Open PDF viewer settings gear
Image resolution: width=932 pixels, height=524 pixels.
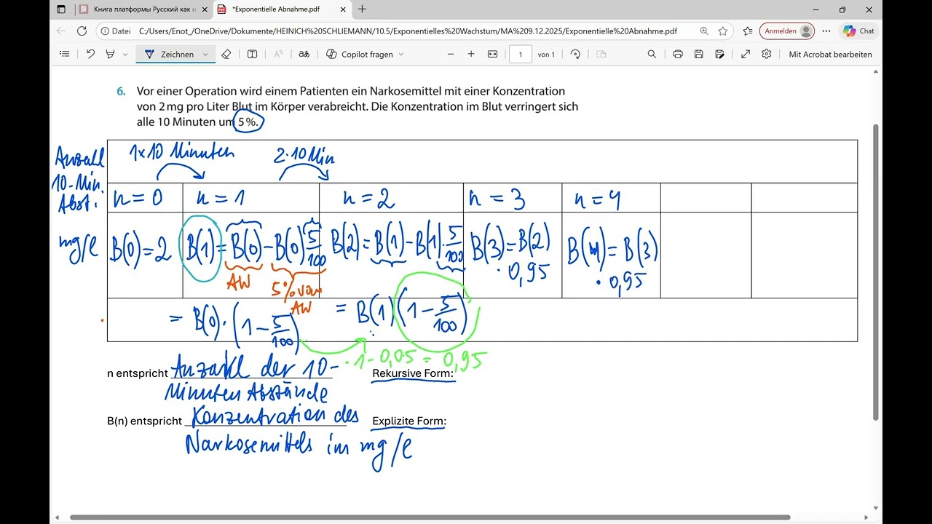click(x=767, y=54)
